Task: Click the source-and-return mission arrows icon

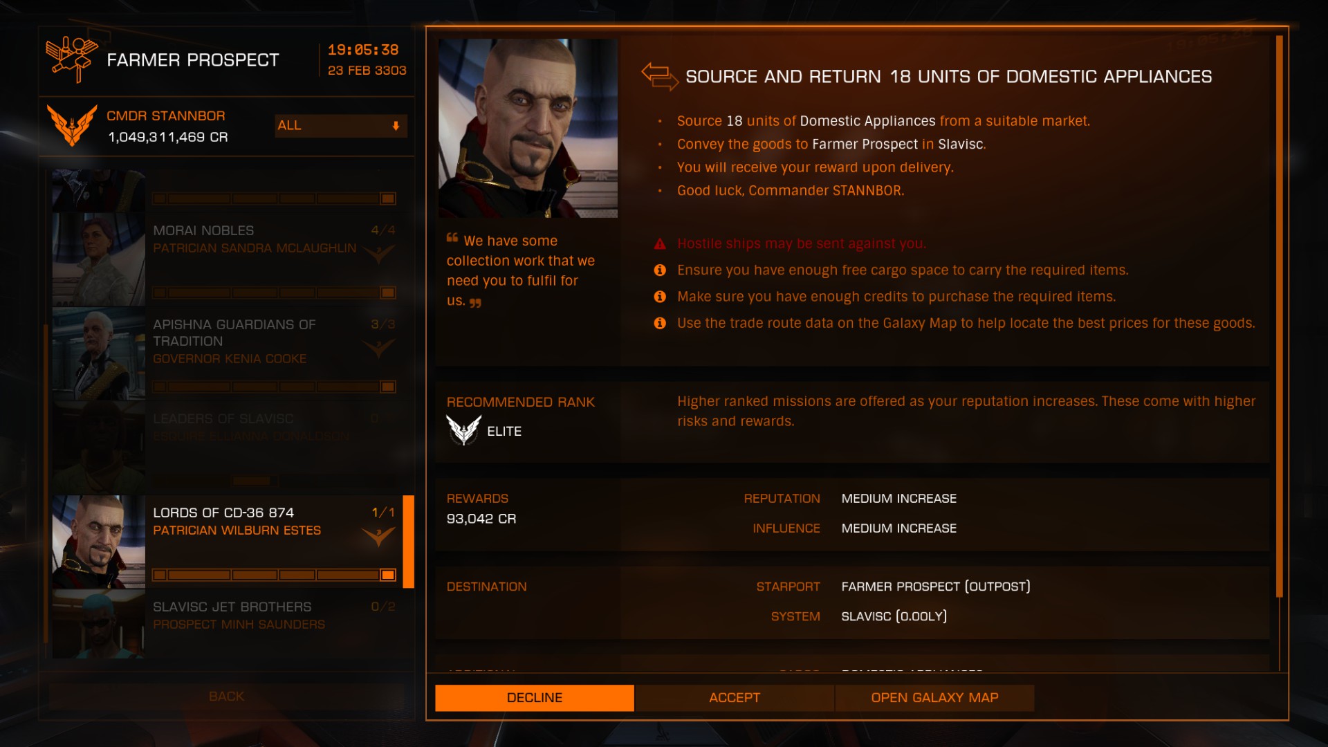Action: click(659, 76)
